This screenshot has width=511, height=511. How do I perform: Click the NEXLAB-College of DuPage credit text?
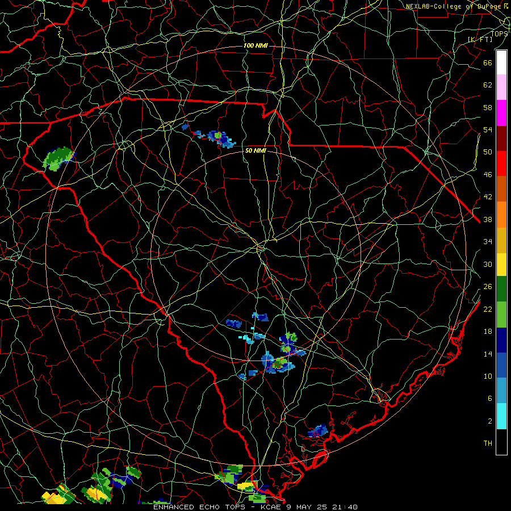click(x=456, y=6)
